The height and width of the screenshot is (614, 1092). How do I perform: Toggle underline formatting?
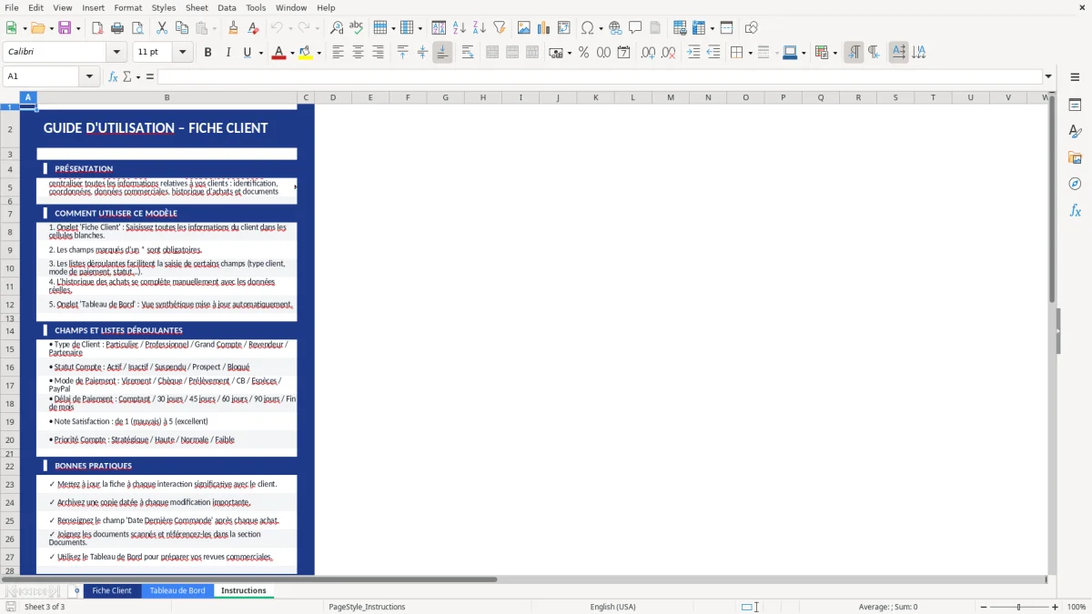tap(246, 52)
